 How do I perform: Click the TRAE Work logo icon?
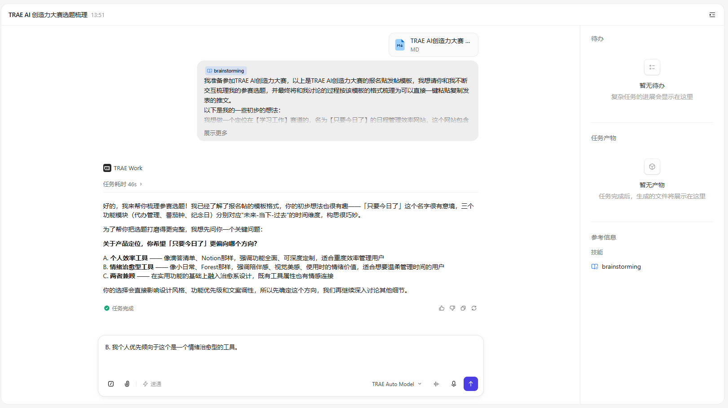pos(107,168)
